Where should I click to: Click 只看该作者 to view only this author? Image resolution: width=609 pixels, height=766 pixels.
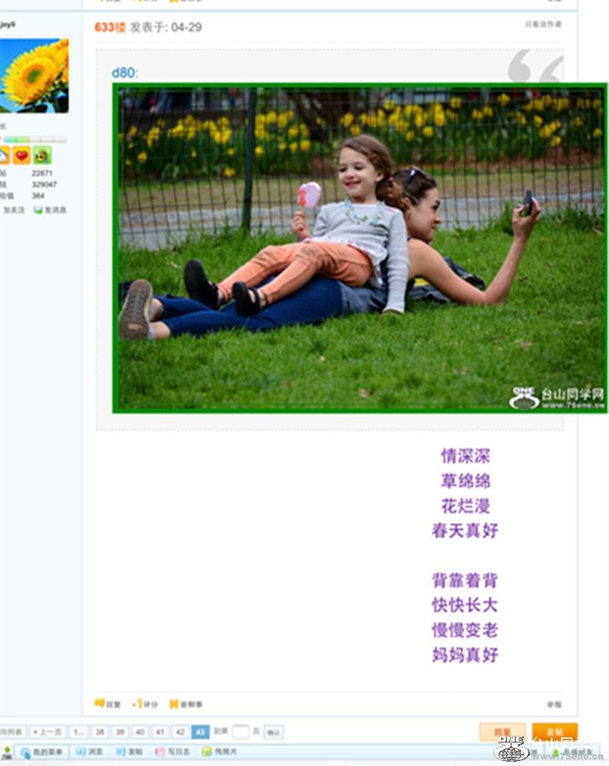pyautogui.click(x=542, y=24)
